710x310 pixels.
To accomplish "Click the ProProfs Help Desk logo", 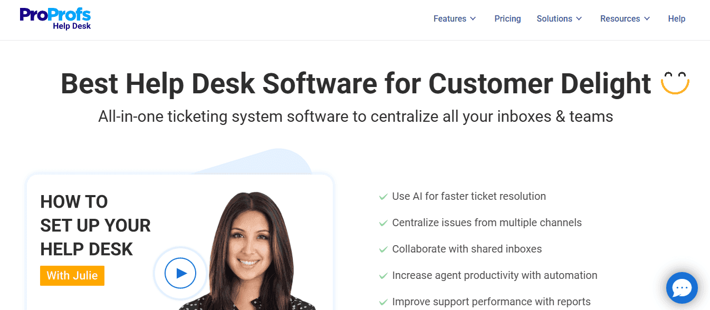I will point(54,18).
